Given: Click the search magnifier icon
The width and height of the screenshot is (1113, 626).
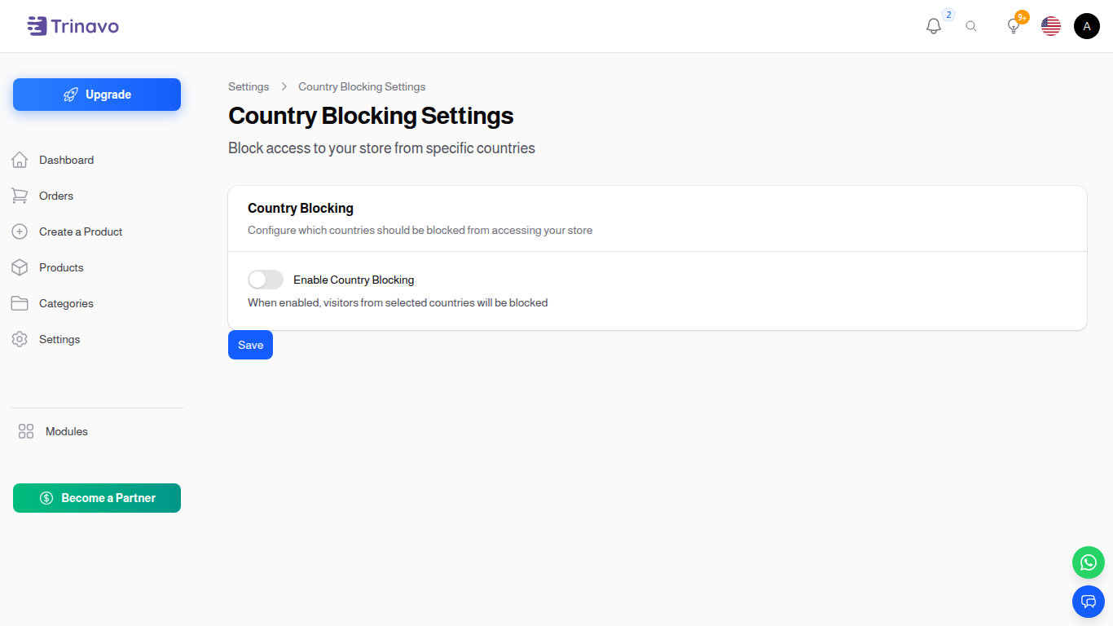Looking at the screenshot, I should [x=971, y=26].
